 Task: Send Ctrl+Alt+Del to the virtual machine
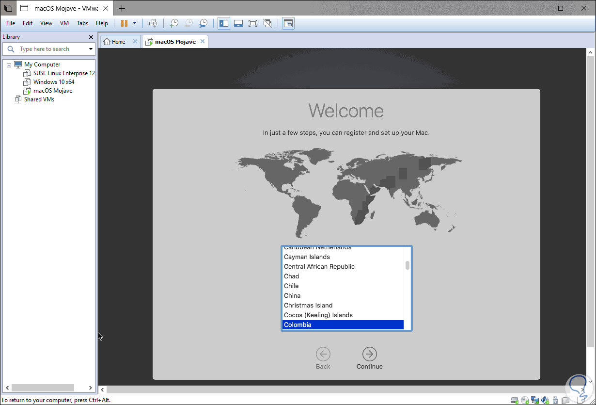[153, 23]
